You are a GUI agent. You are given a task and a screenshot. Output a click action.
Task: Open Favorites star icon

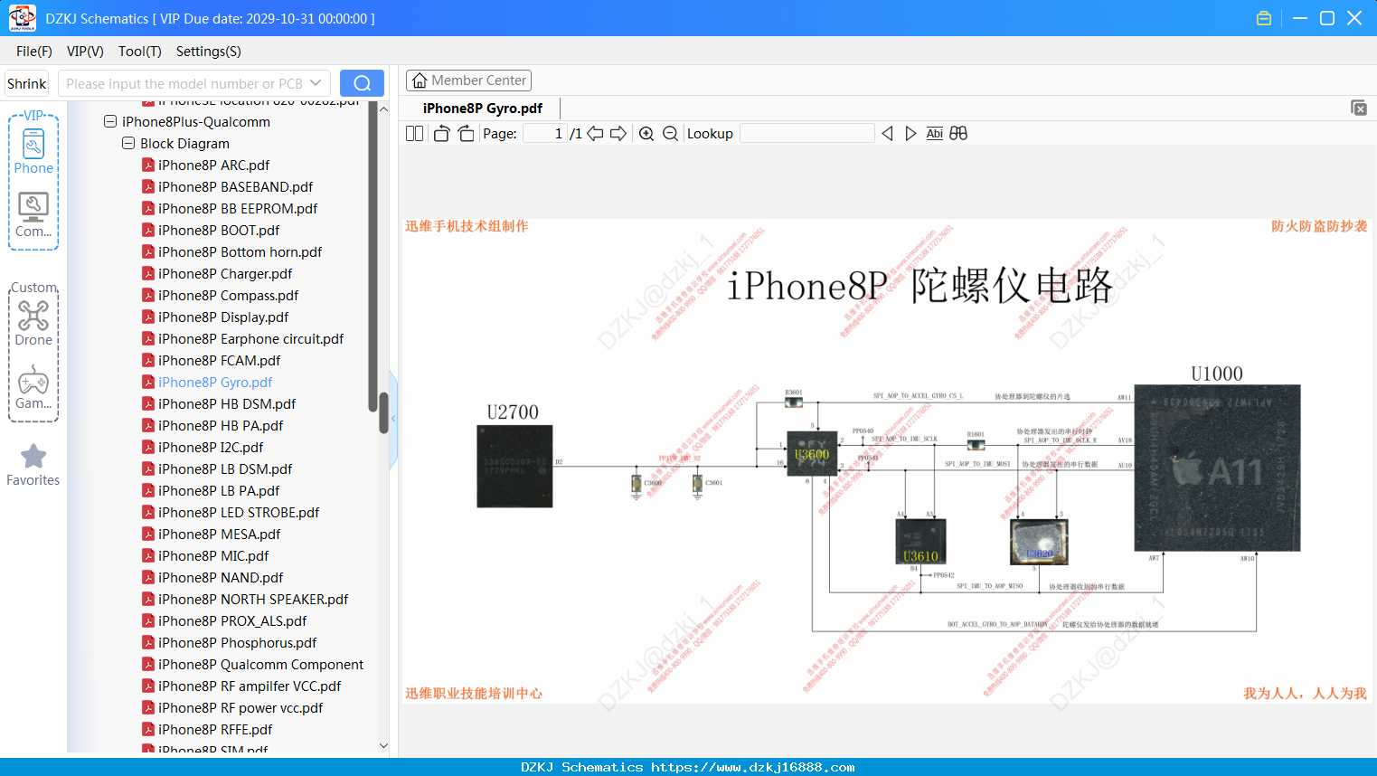(33, 465)
